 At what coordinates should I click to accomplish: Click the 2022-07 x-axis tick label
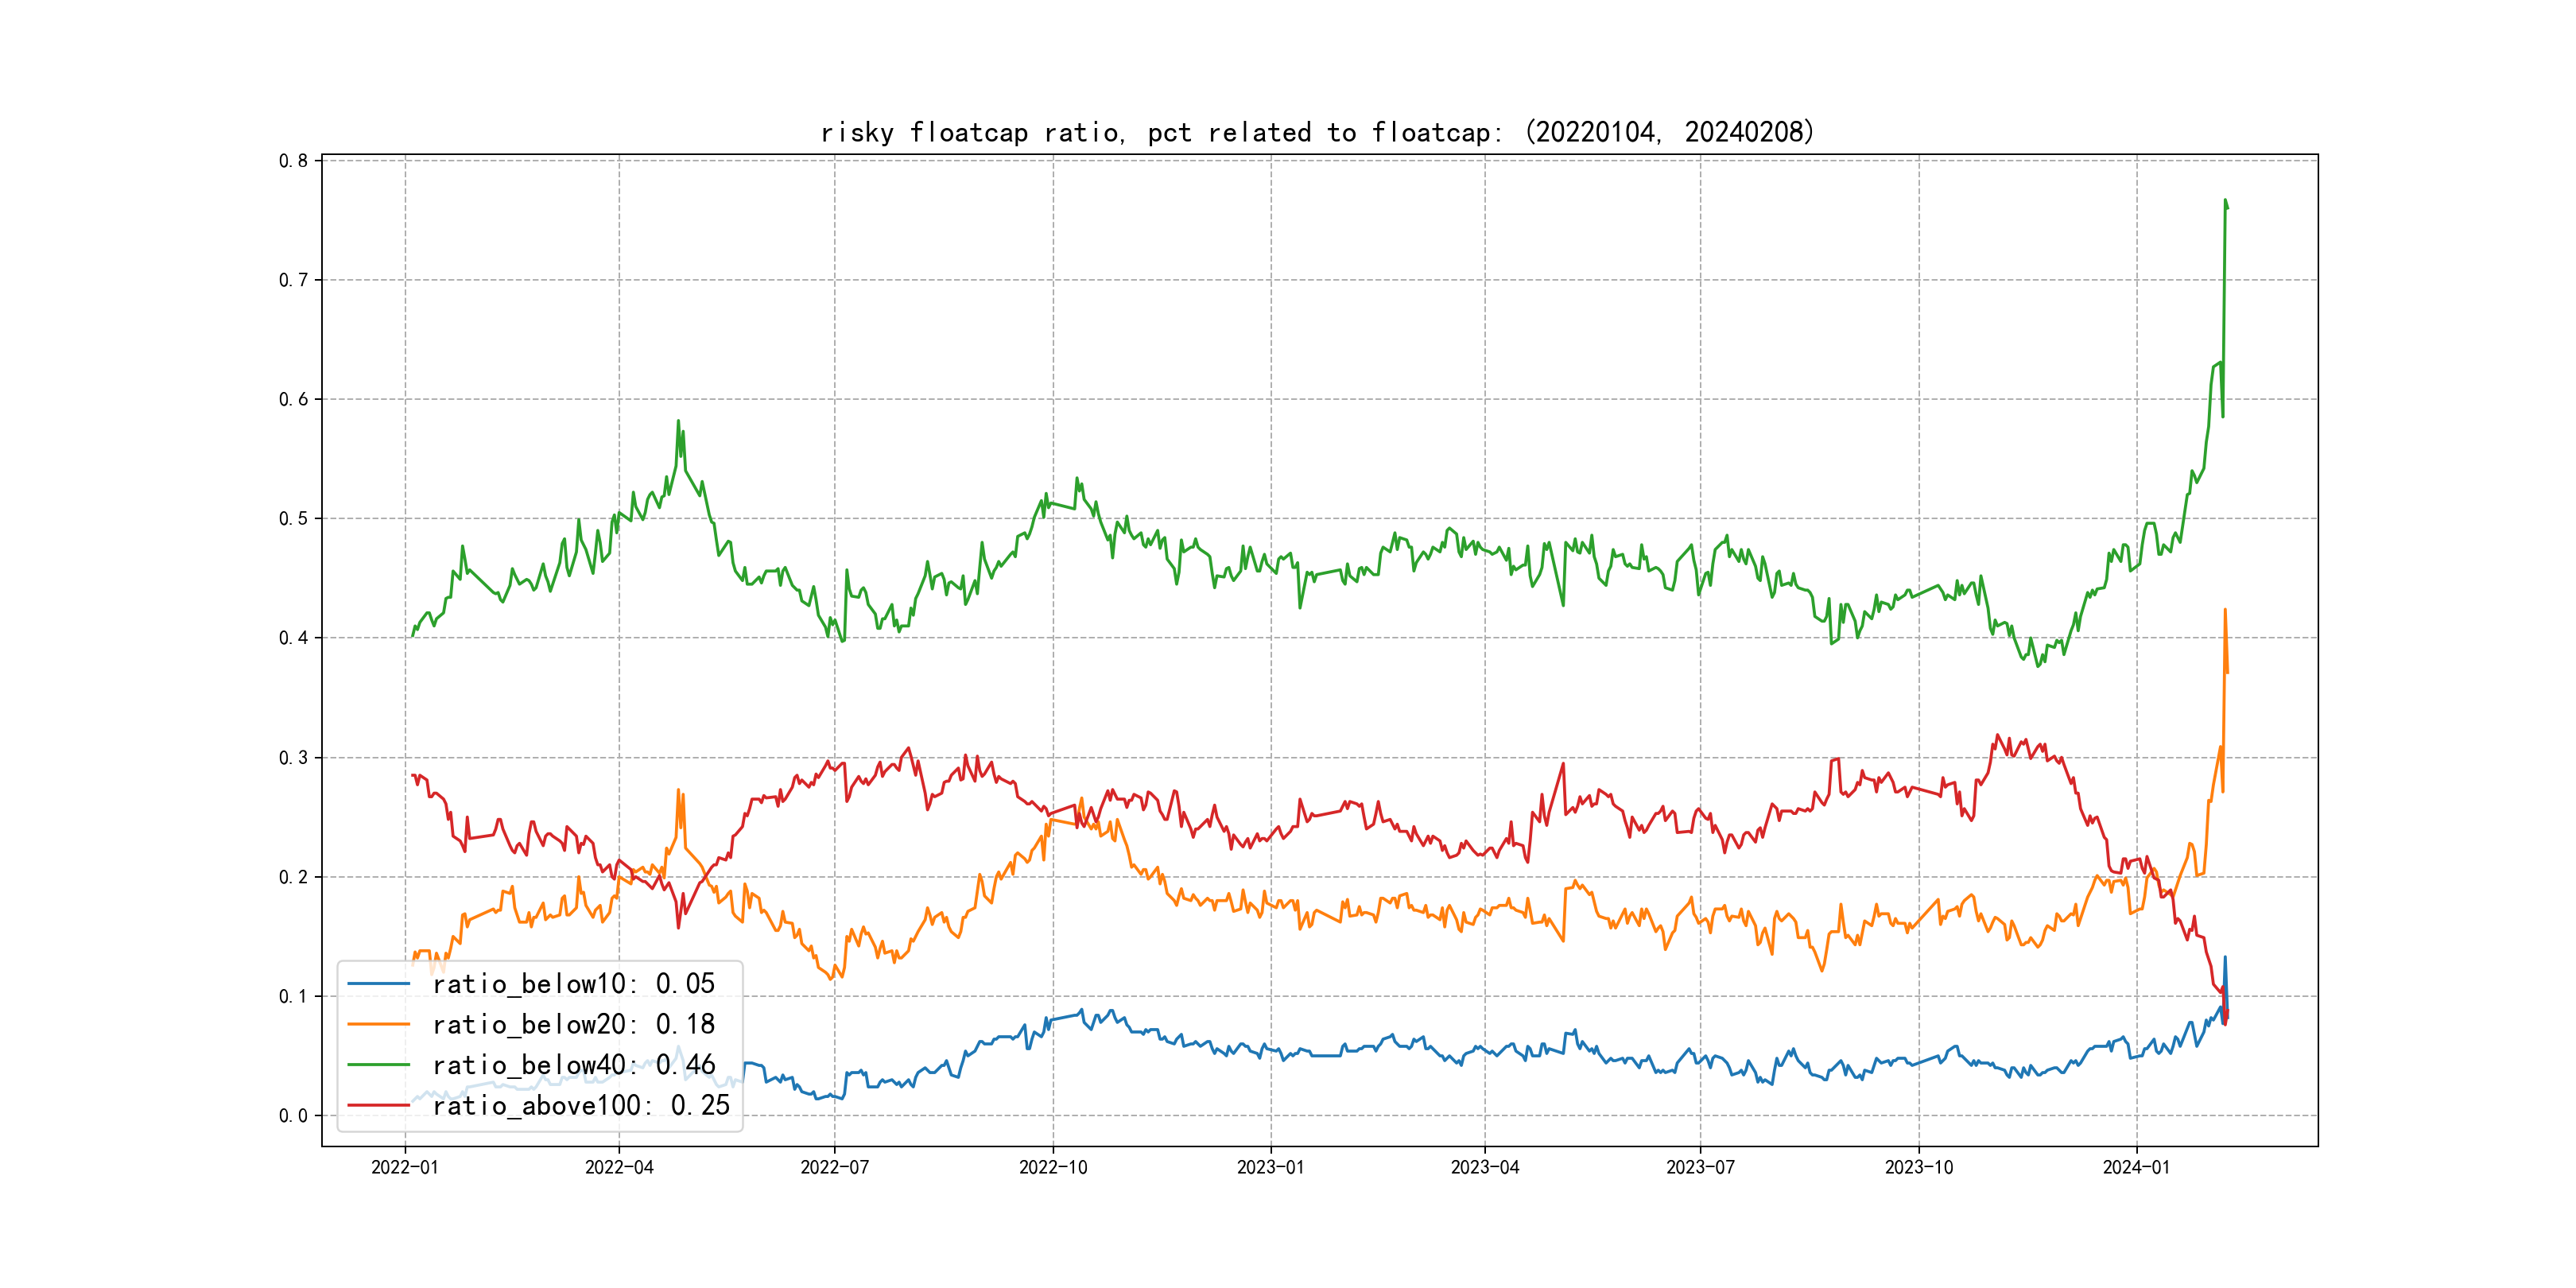point(834,1167)
